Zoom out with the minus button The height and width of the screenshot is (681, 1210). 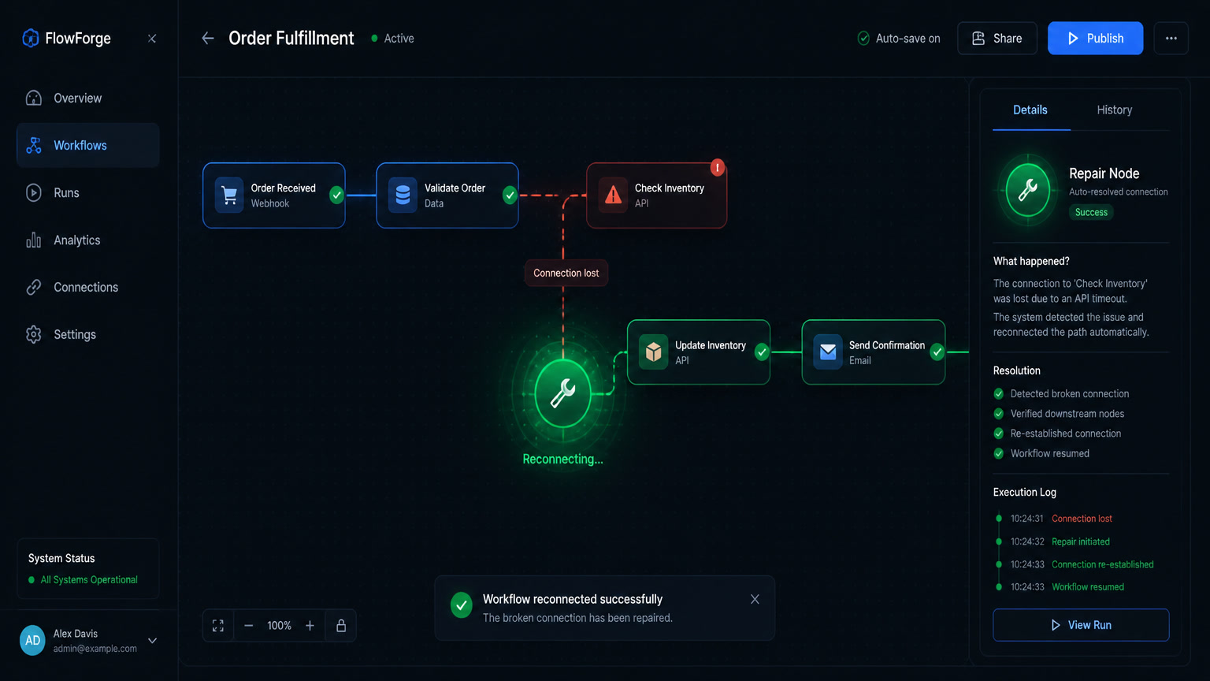[249, 626]
